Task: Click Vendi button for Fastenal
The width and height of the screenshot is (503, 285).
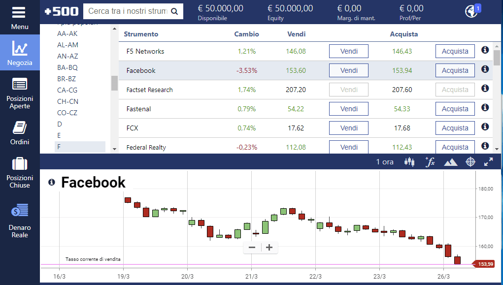Action: coord(349,109)
